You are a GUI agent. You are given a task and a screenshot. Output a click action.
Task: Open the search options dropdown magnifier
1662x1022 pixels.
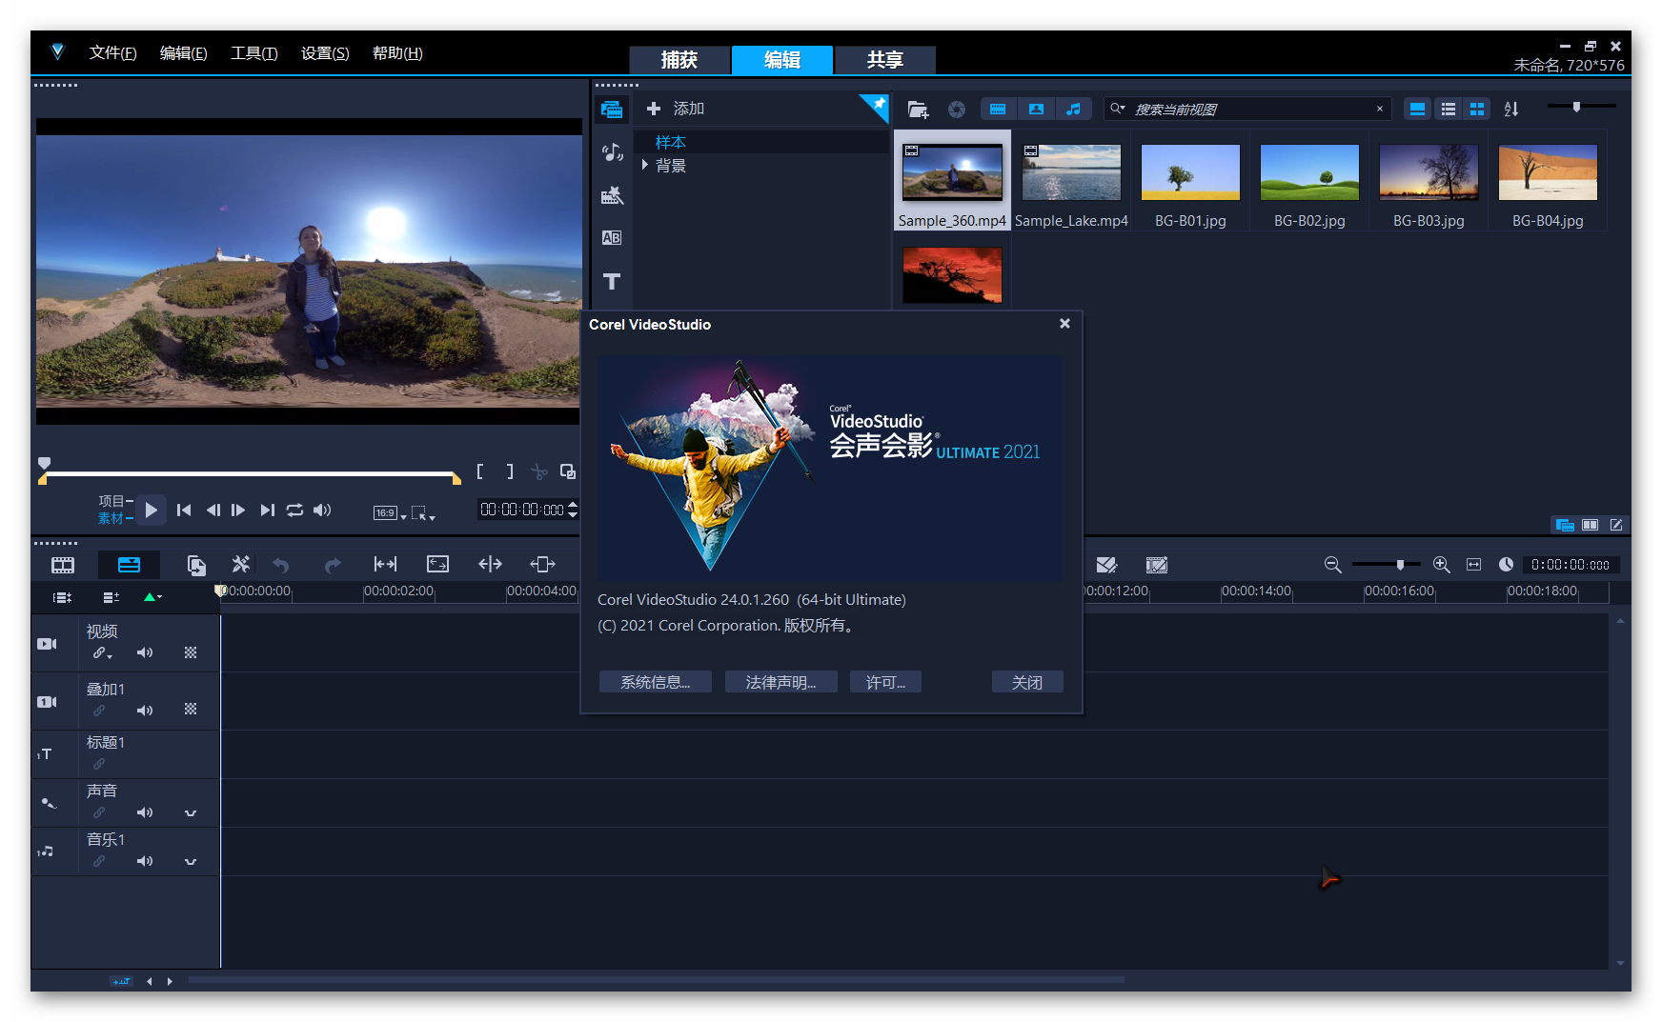[x=1118, y=109]
